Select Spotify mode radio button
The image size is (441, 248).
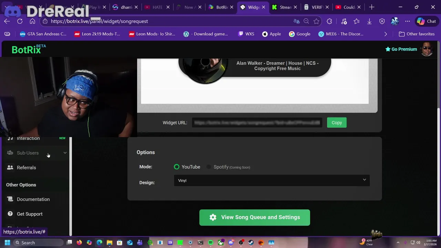click(x=209, y=167)
